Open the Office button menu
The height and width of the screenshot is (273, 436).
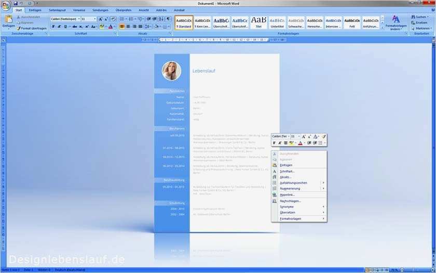[x=6, y=6]
